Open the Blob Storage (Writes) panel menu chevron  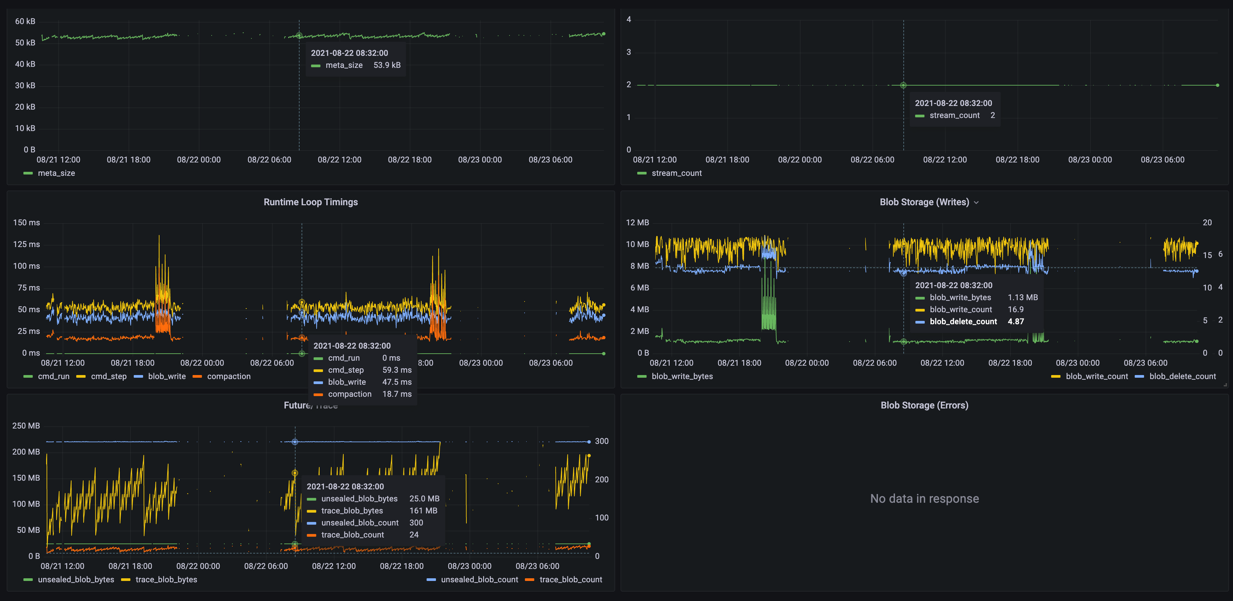pyautogui.click(x=977, y=202)
